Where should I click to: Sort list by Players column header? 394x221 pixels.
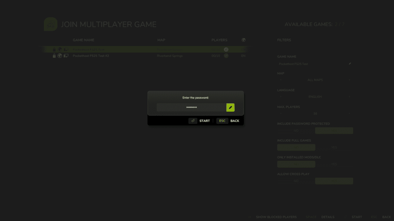pos(219,40)
